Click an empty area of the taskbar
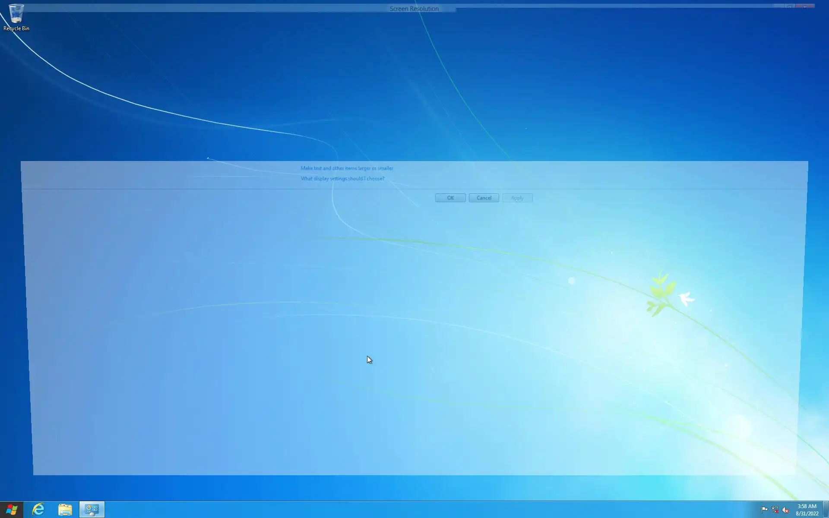Image resolution: width=829 pixels, height=518 pixels. [432, 510]
